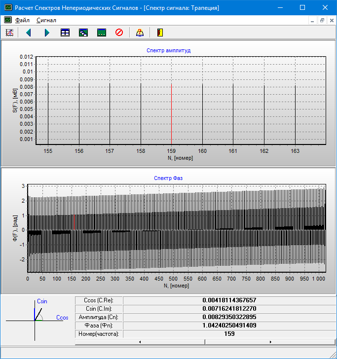Open the Файл menu

click(x=23, y=20)
